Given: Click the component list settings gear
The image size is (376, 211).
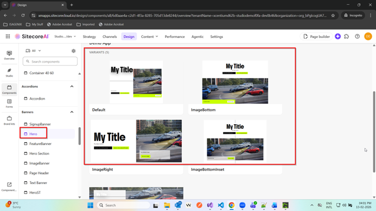Looking at the screenshot, I should 73,51.
